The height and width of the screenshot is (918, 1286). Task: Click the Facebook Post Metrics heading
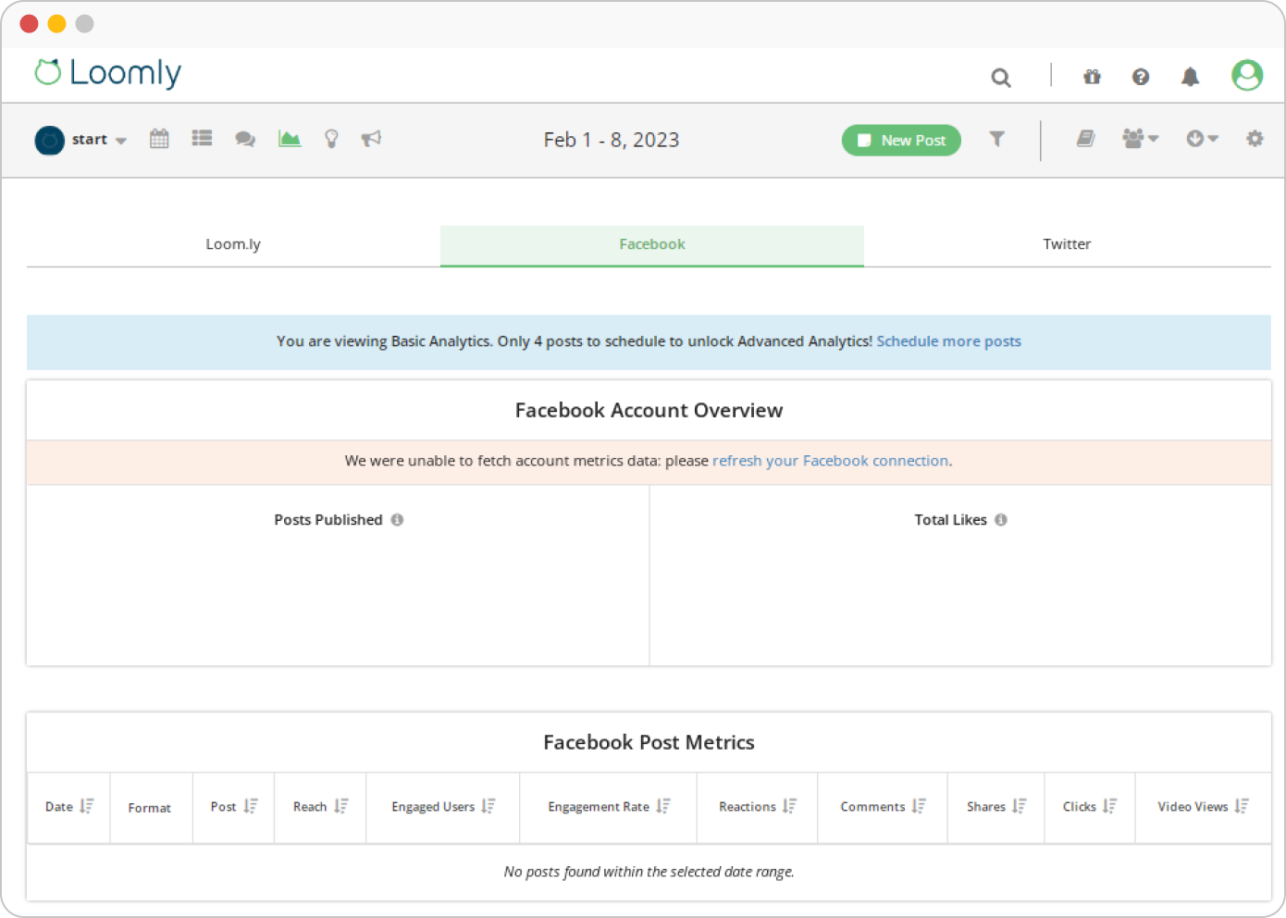(649, 742)
